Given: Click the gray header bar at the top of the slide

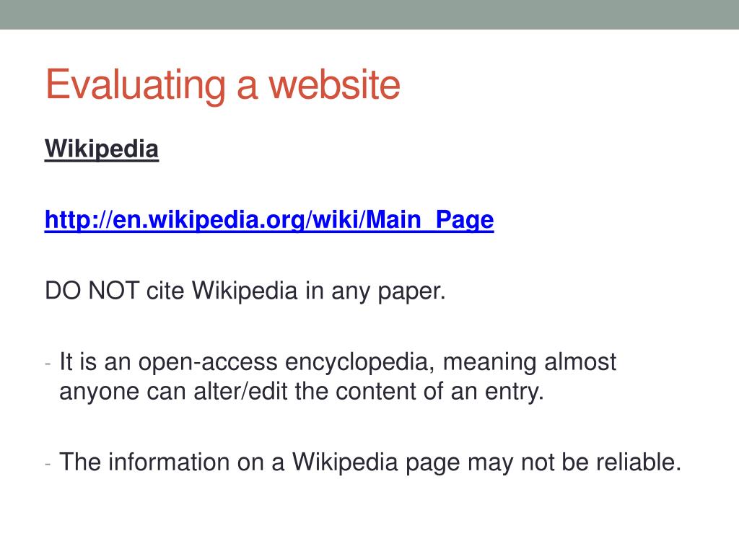Looking at the screenshot, I should 369,14.
